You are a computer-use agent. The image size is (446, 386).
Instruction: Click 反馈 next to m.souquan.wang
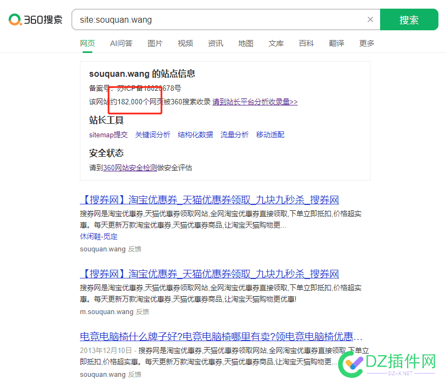pos(143,311)
